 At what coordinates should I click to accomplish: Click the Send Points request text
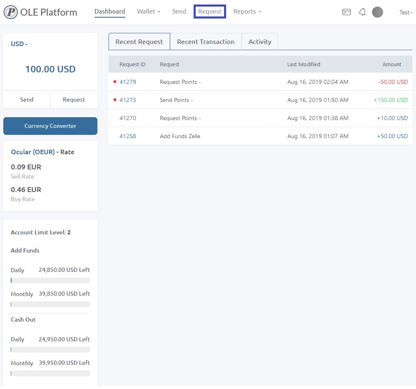pos(176,100)
